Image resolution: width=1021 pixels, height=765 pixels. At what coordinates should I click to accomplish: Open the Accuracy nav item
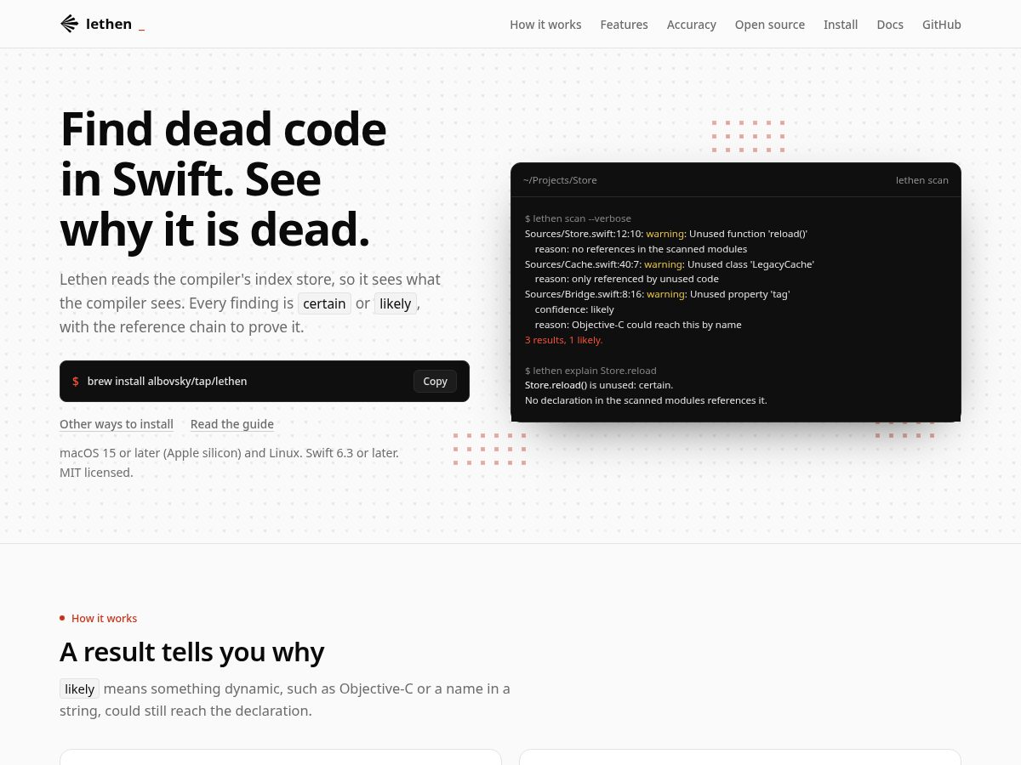691,25
